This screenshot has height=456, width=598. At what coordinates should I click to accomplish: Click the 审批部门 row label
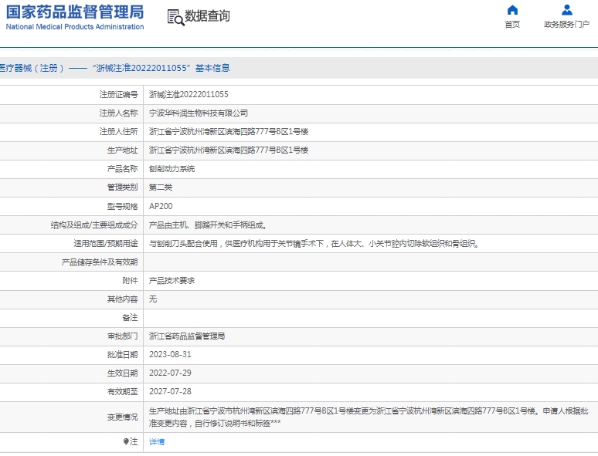[122, 336]
